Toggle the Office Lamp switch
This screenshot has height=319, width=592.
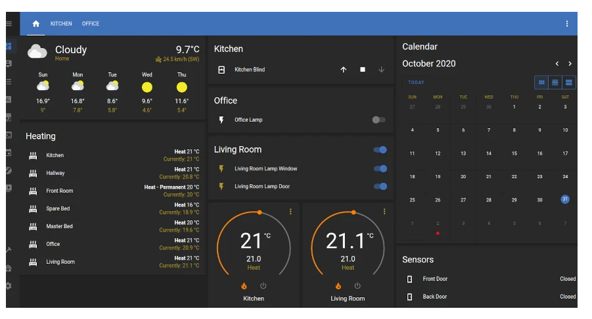378,120
